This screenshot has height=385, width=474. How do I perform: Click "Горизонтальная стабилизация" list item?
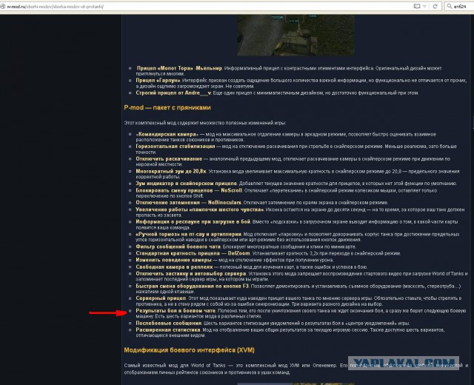[176, 147]
